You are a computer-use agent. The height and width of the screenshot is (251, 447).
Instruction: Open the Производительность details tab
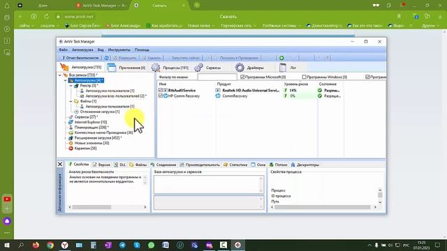[200, 165]
